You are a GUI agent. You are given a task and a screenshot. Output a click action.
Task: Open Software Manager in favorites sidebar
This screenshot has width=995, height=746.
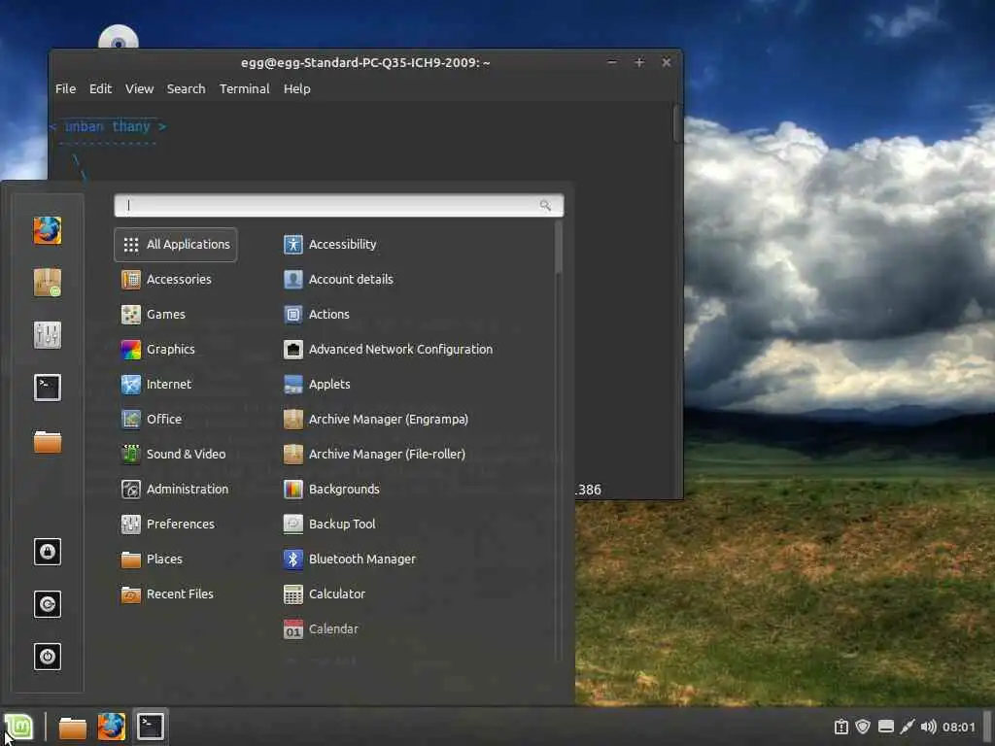(x=48, y=283)
